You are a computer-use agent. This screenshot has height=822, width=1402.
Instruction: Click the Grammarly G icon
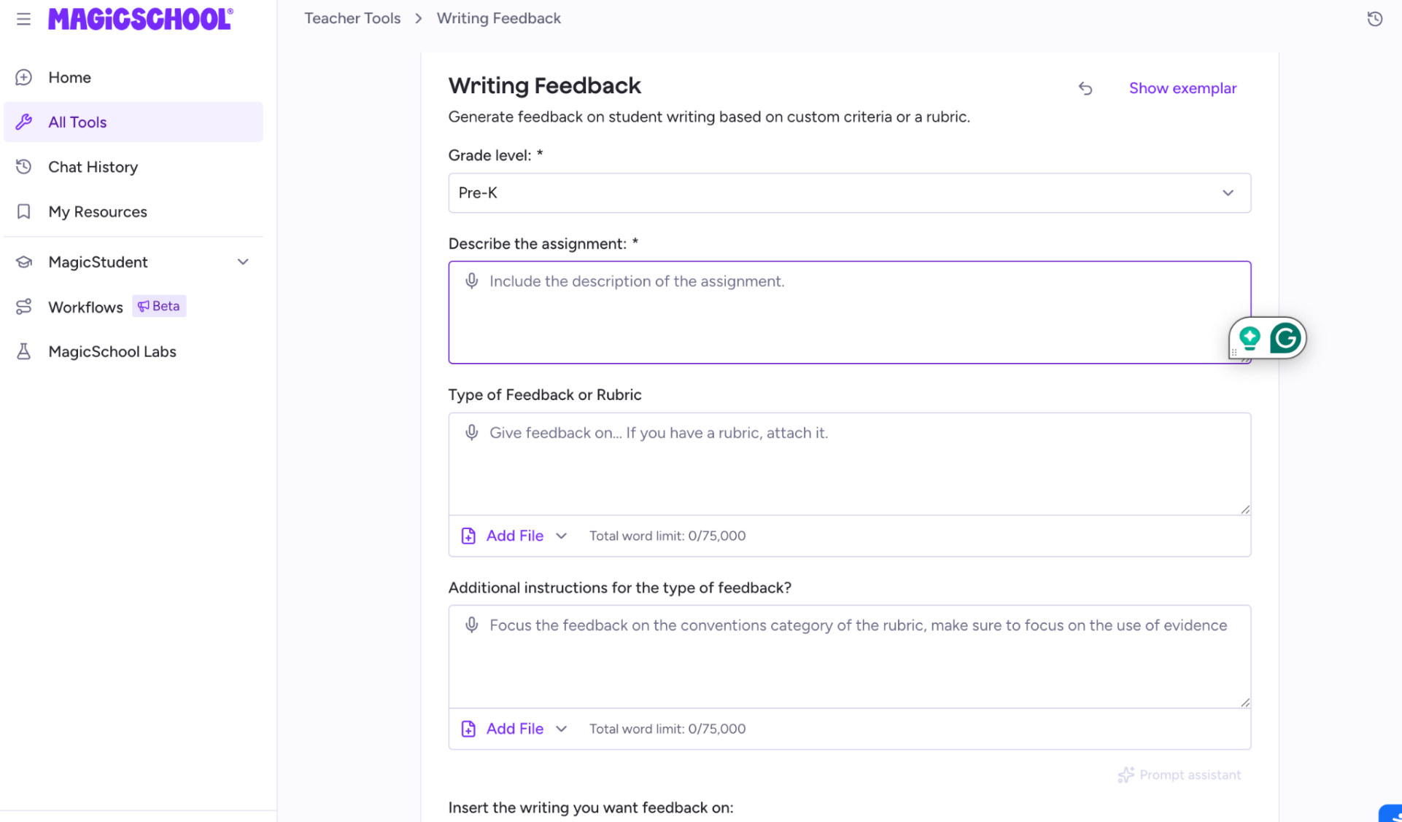[x=1285, y=338]
